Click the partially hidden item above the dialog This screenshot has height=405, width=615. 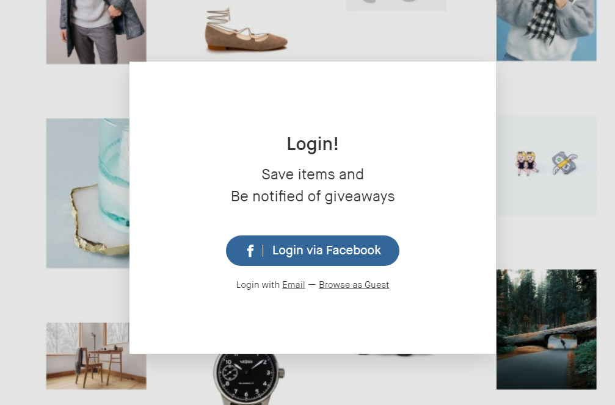point(396,5)
